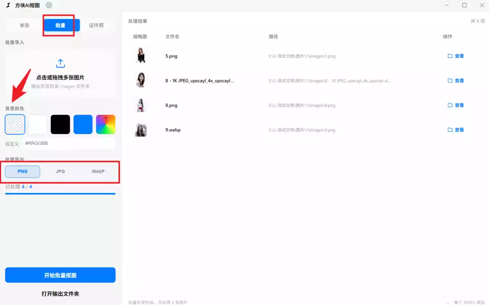Click the upload arrow icon

click(x=60, y=63)
